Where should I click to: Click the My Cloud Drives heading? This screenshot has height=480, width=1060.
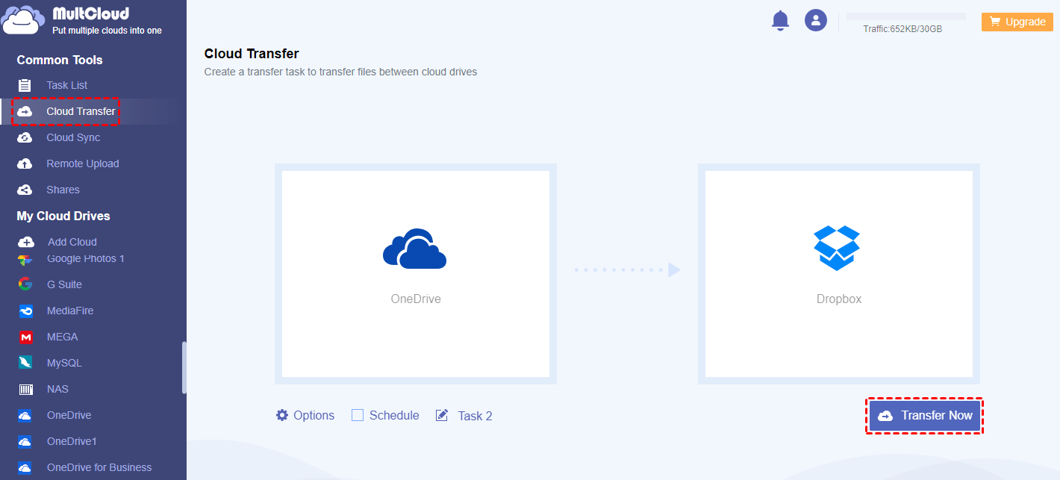tap(63, 216)
